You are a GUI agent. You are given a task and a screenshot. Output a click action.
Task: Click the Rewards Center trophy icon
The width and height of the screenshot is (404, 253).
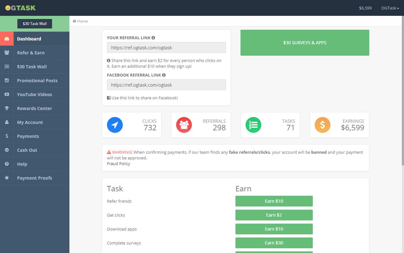7,108
